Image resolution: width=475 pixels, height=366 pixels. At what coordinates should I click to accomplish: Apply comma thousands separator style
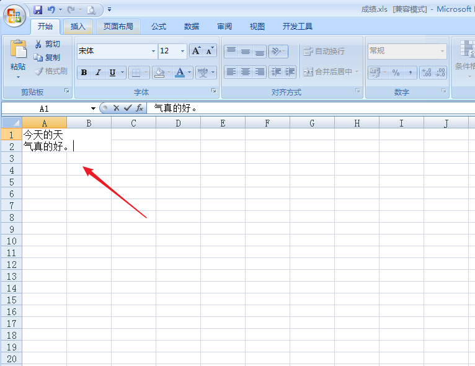410,73
